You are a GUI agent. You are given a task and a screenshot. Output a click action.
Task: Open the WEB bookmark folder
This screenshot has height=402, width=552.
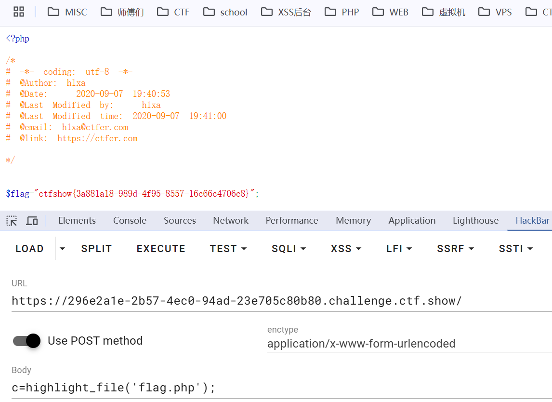tap(390, 12)
